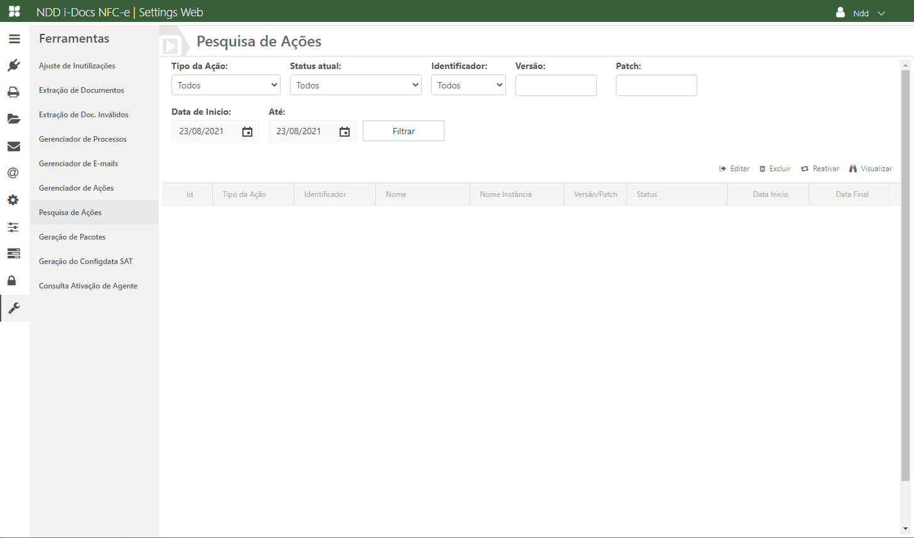
Task: Open calendar picker for Data de Inicio
Action: [x=247, y=132]
